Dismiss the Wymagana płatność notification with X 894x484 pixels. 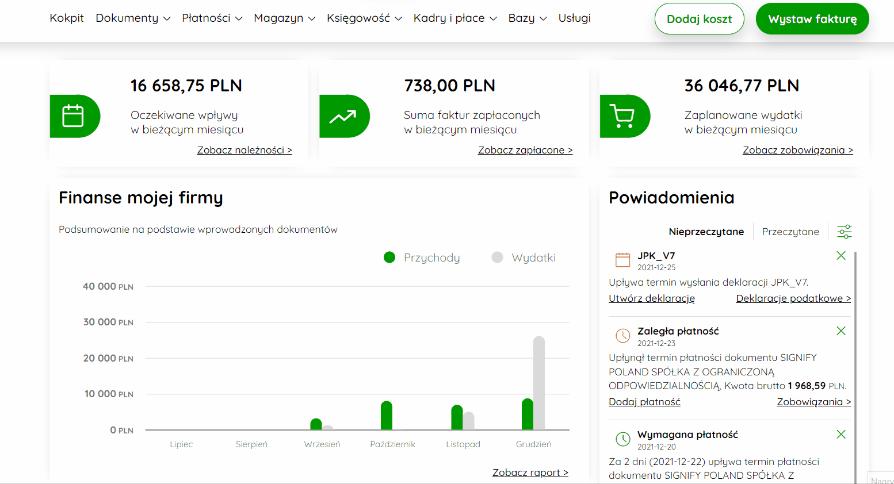(840, 435)
